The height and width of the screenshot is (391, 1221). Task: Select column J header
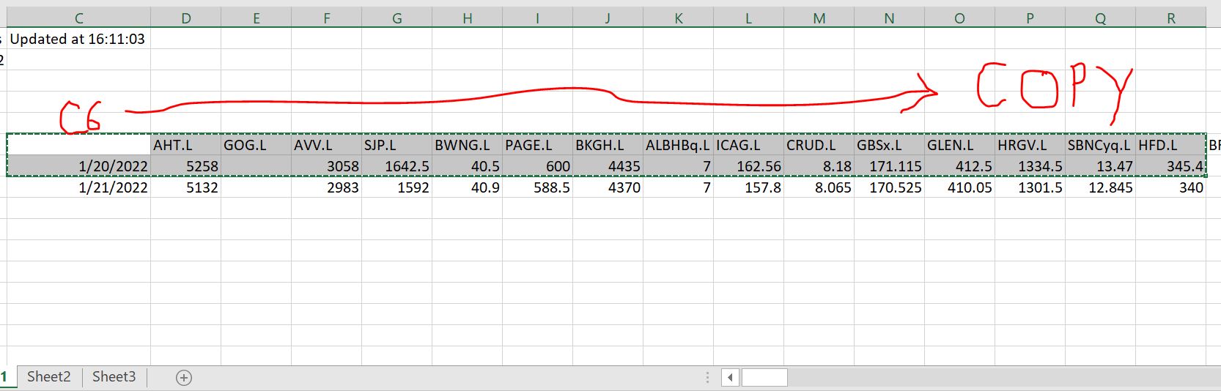(608, 18)
